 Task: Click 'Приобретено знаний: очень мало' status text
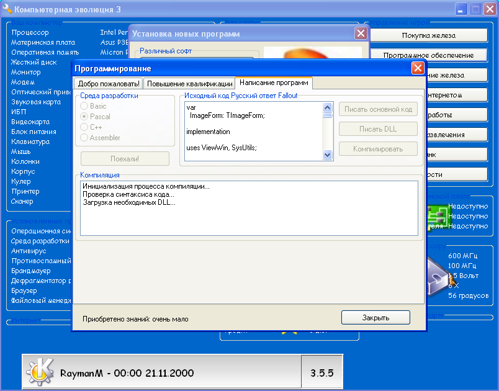click(135, 319)
